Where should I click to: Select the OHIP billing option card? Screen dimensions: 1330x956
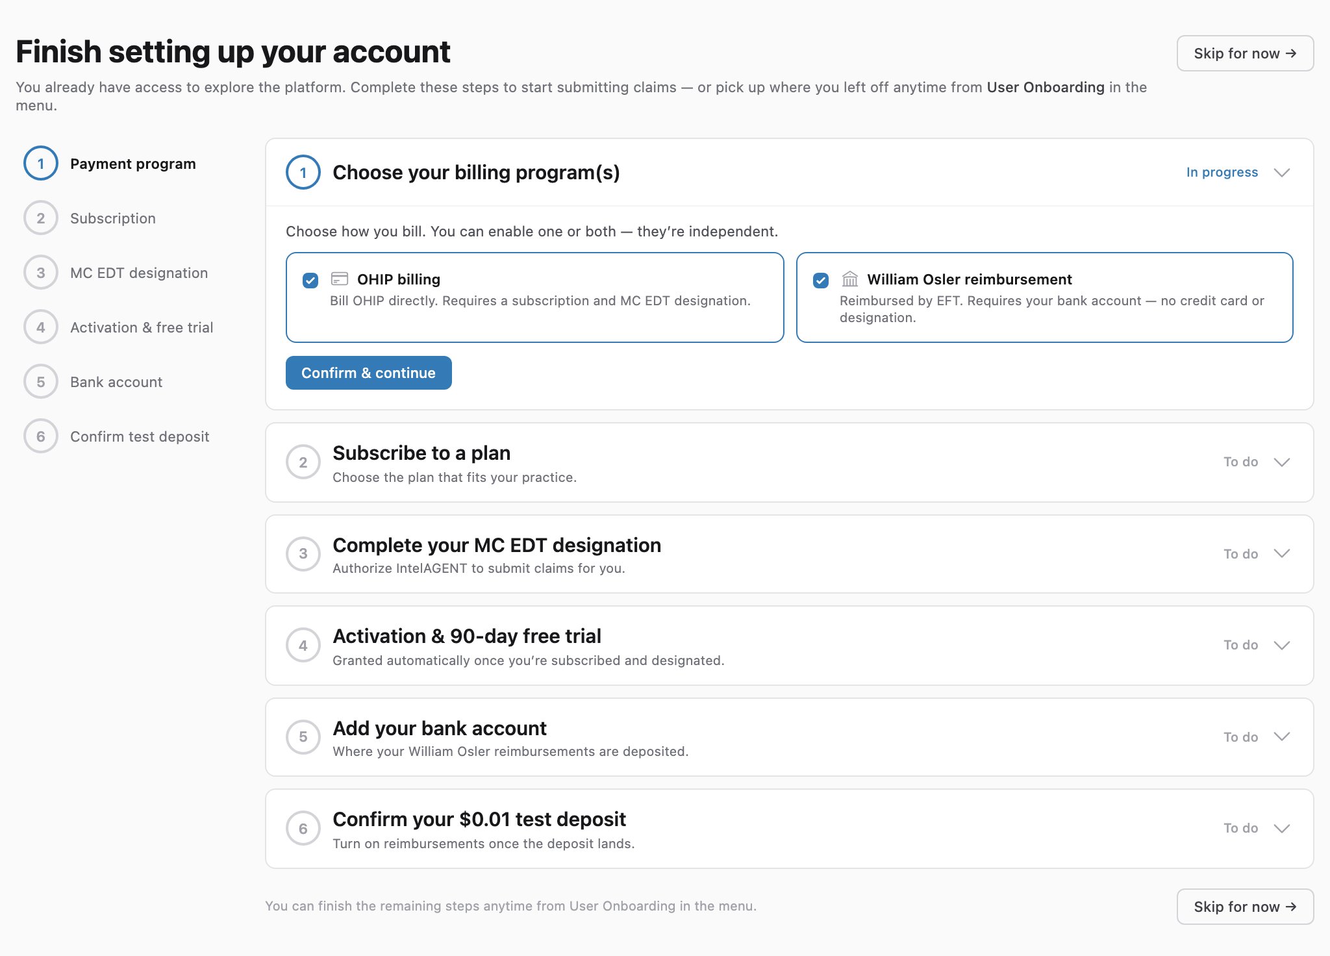[535, 297]
